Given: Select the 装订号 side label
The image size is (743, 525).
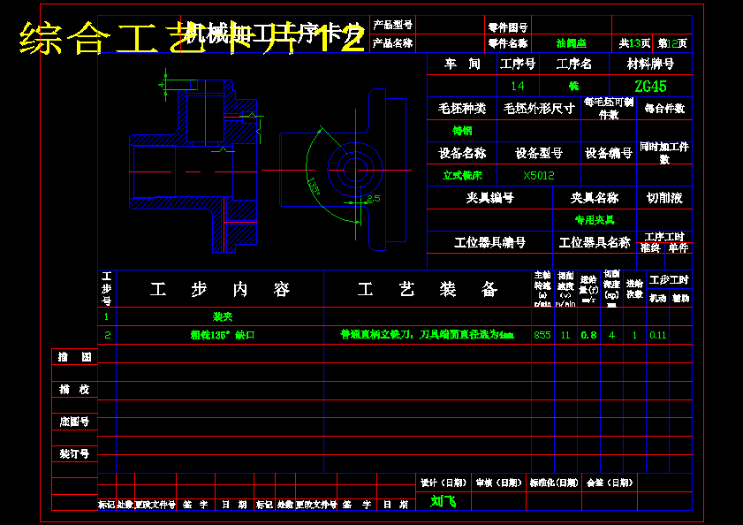Looking at the screenshot, I should coord(74,454).
